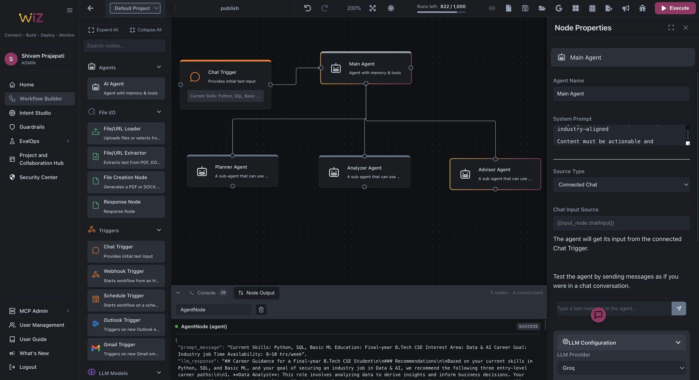The height and width of the screenshot is (380, 699).
Task: Open the Default Project selector
Action: pyautogui.click(x=135, y=8)
